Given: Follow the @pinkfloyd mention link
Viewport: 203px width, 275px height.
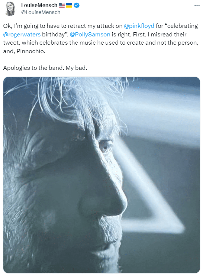Looking at the screenshot, I should (139, 26).
